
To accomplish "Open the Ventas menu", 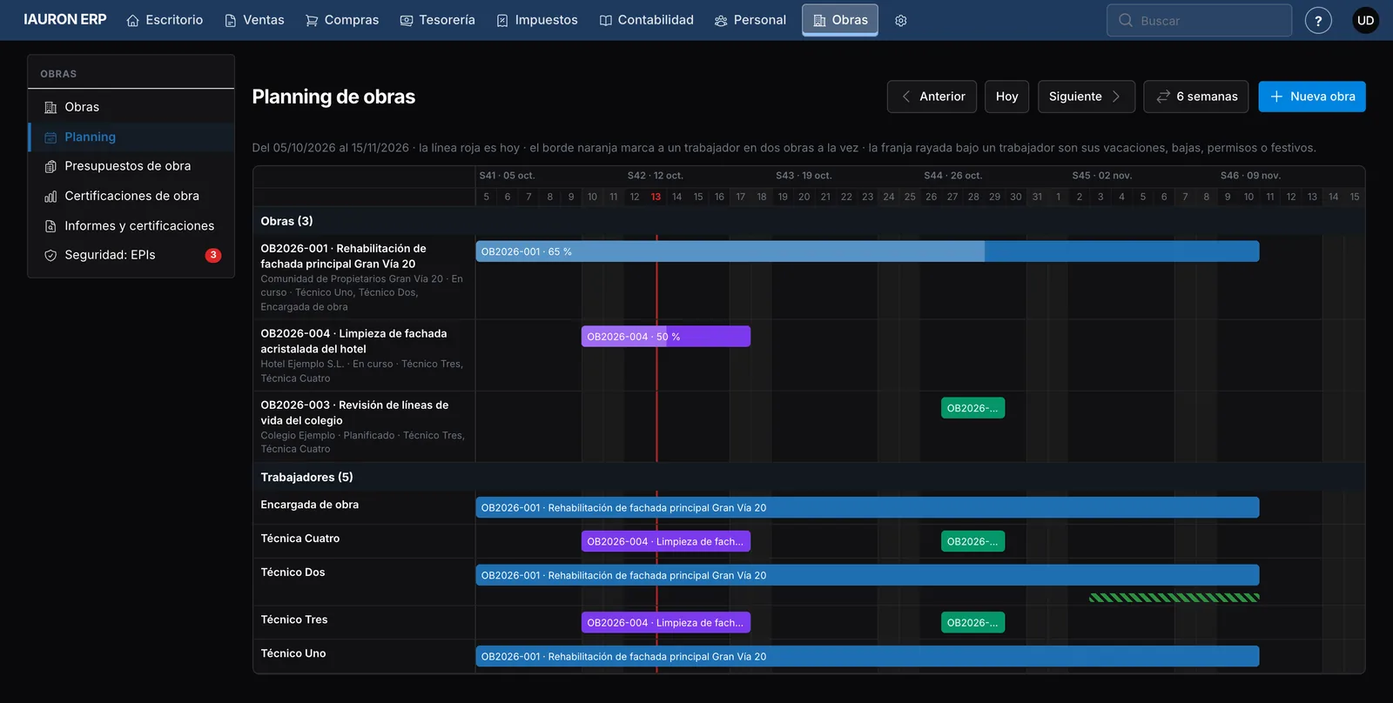I will pyautogui.click(x=254, y=20).
